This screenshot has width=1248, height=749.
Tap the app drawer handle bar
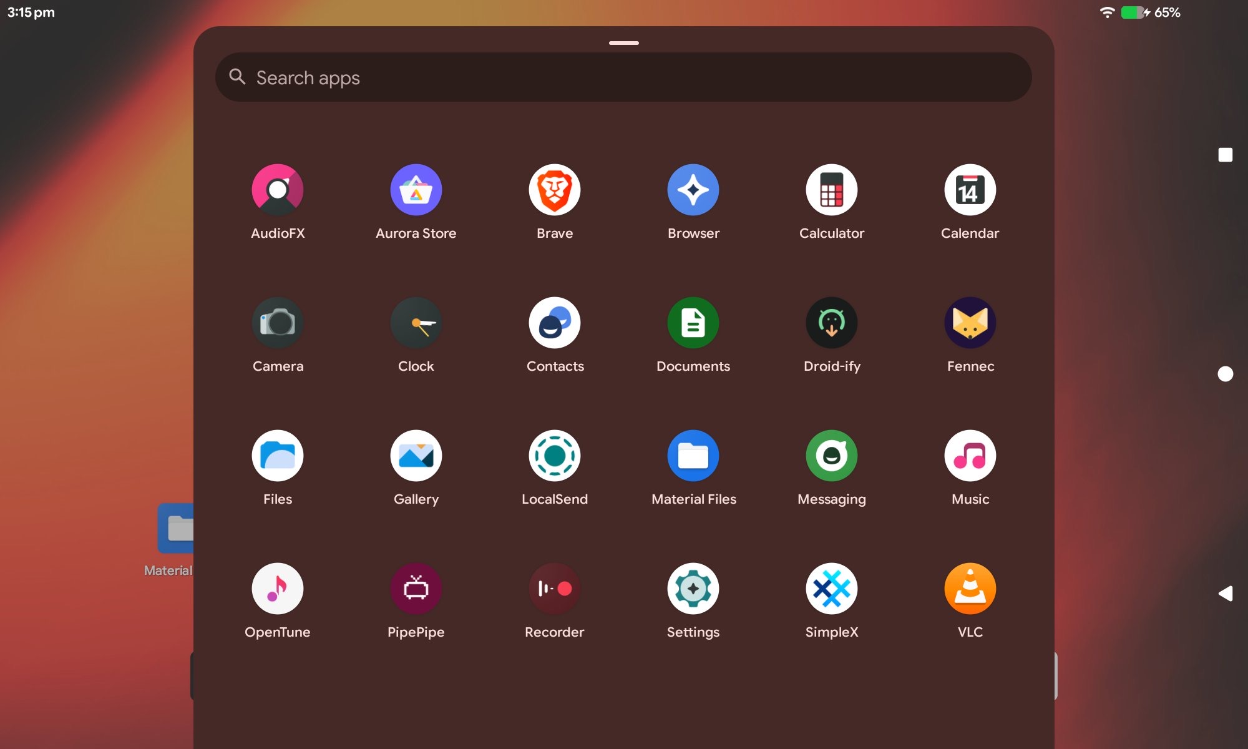pyautogui.click(x=624, y=43)
